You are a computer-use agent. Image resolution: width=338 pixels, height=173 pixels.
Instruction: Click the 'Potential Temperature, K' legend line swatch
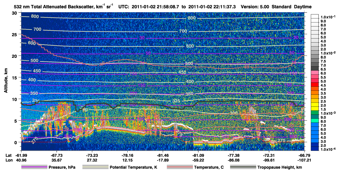tap(95, 167)
